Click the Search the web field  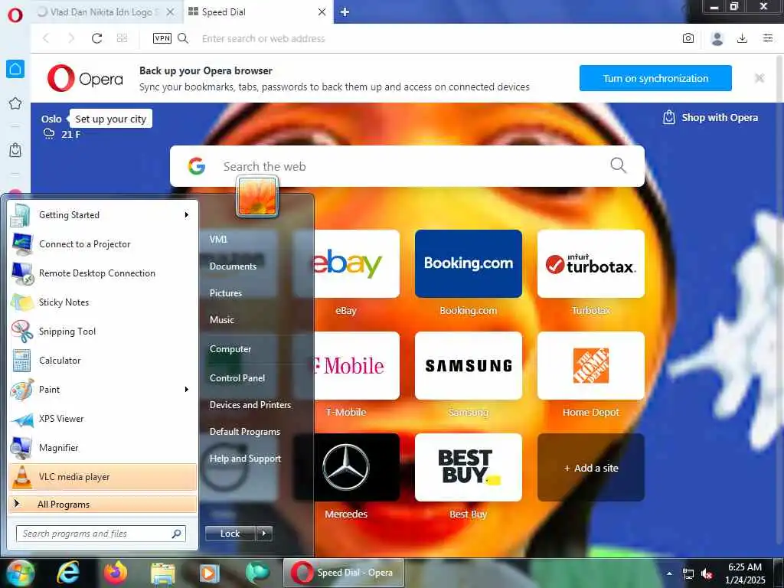tap(407, 166)
